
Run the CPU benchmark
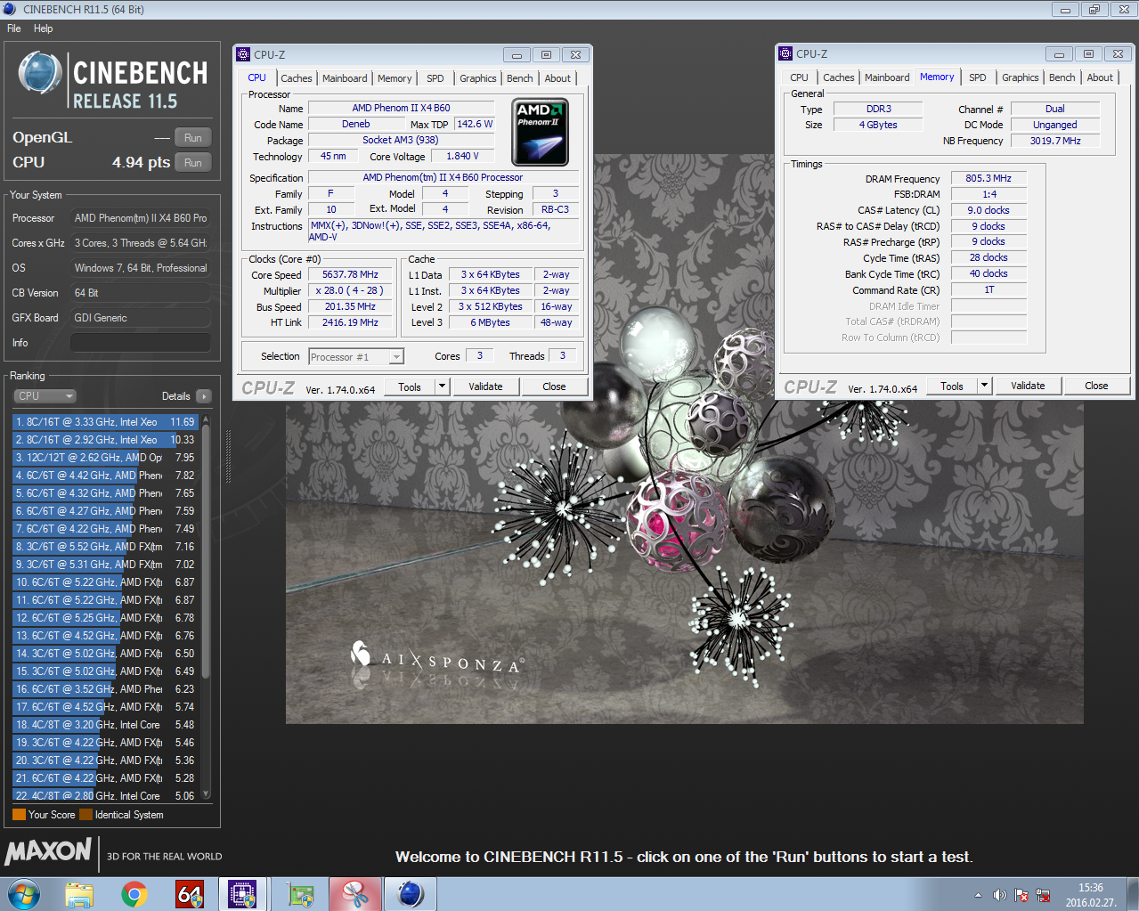[193, 163]
